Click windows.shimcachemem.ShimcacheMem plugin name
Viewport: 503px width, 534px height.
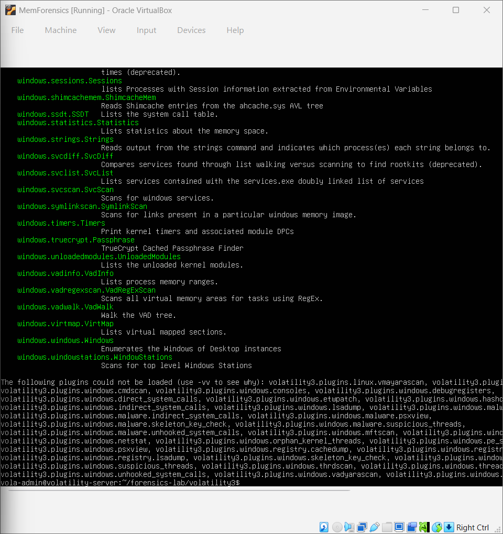pyautogui.click(x=86, y=97)
